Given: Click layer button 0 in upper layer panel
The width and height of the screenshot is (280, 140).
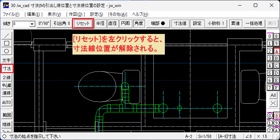Looking at the screenshot, I should 269,36.
